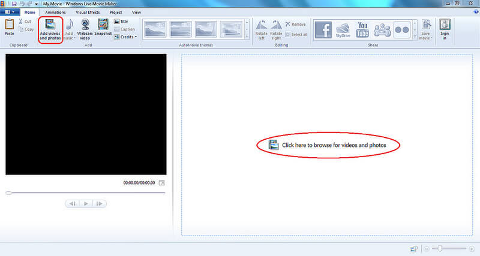Upload the movie to SkyDrive
Viewport: 480px width, 256px height.
tap(343, 30)
